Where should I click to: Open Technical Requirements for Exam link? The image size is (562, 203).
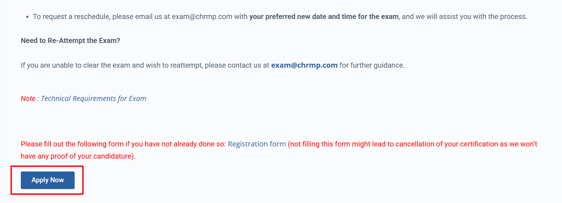94,98
